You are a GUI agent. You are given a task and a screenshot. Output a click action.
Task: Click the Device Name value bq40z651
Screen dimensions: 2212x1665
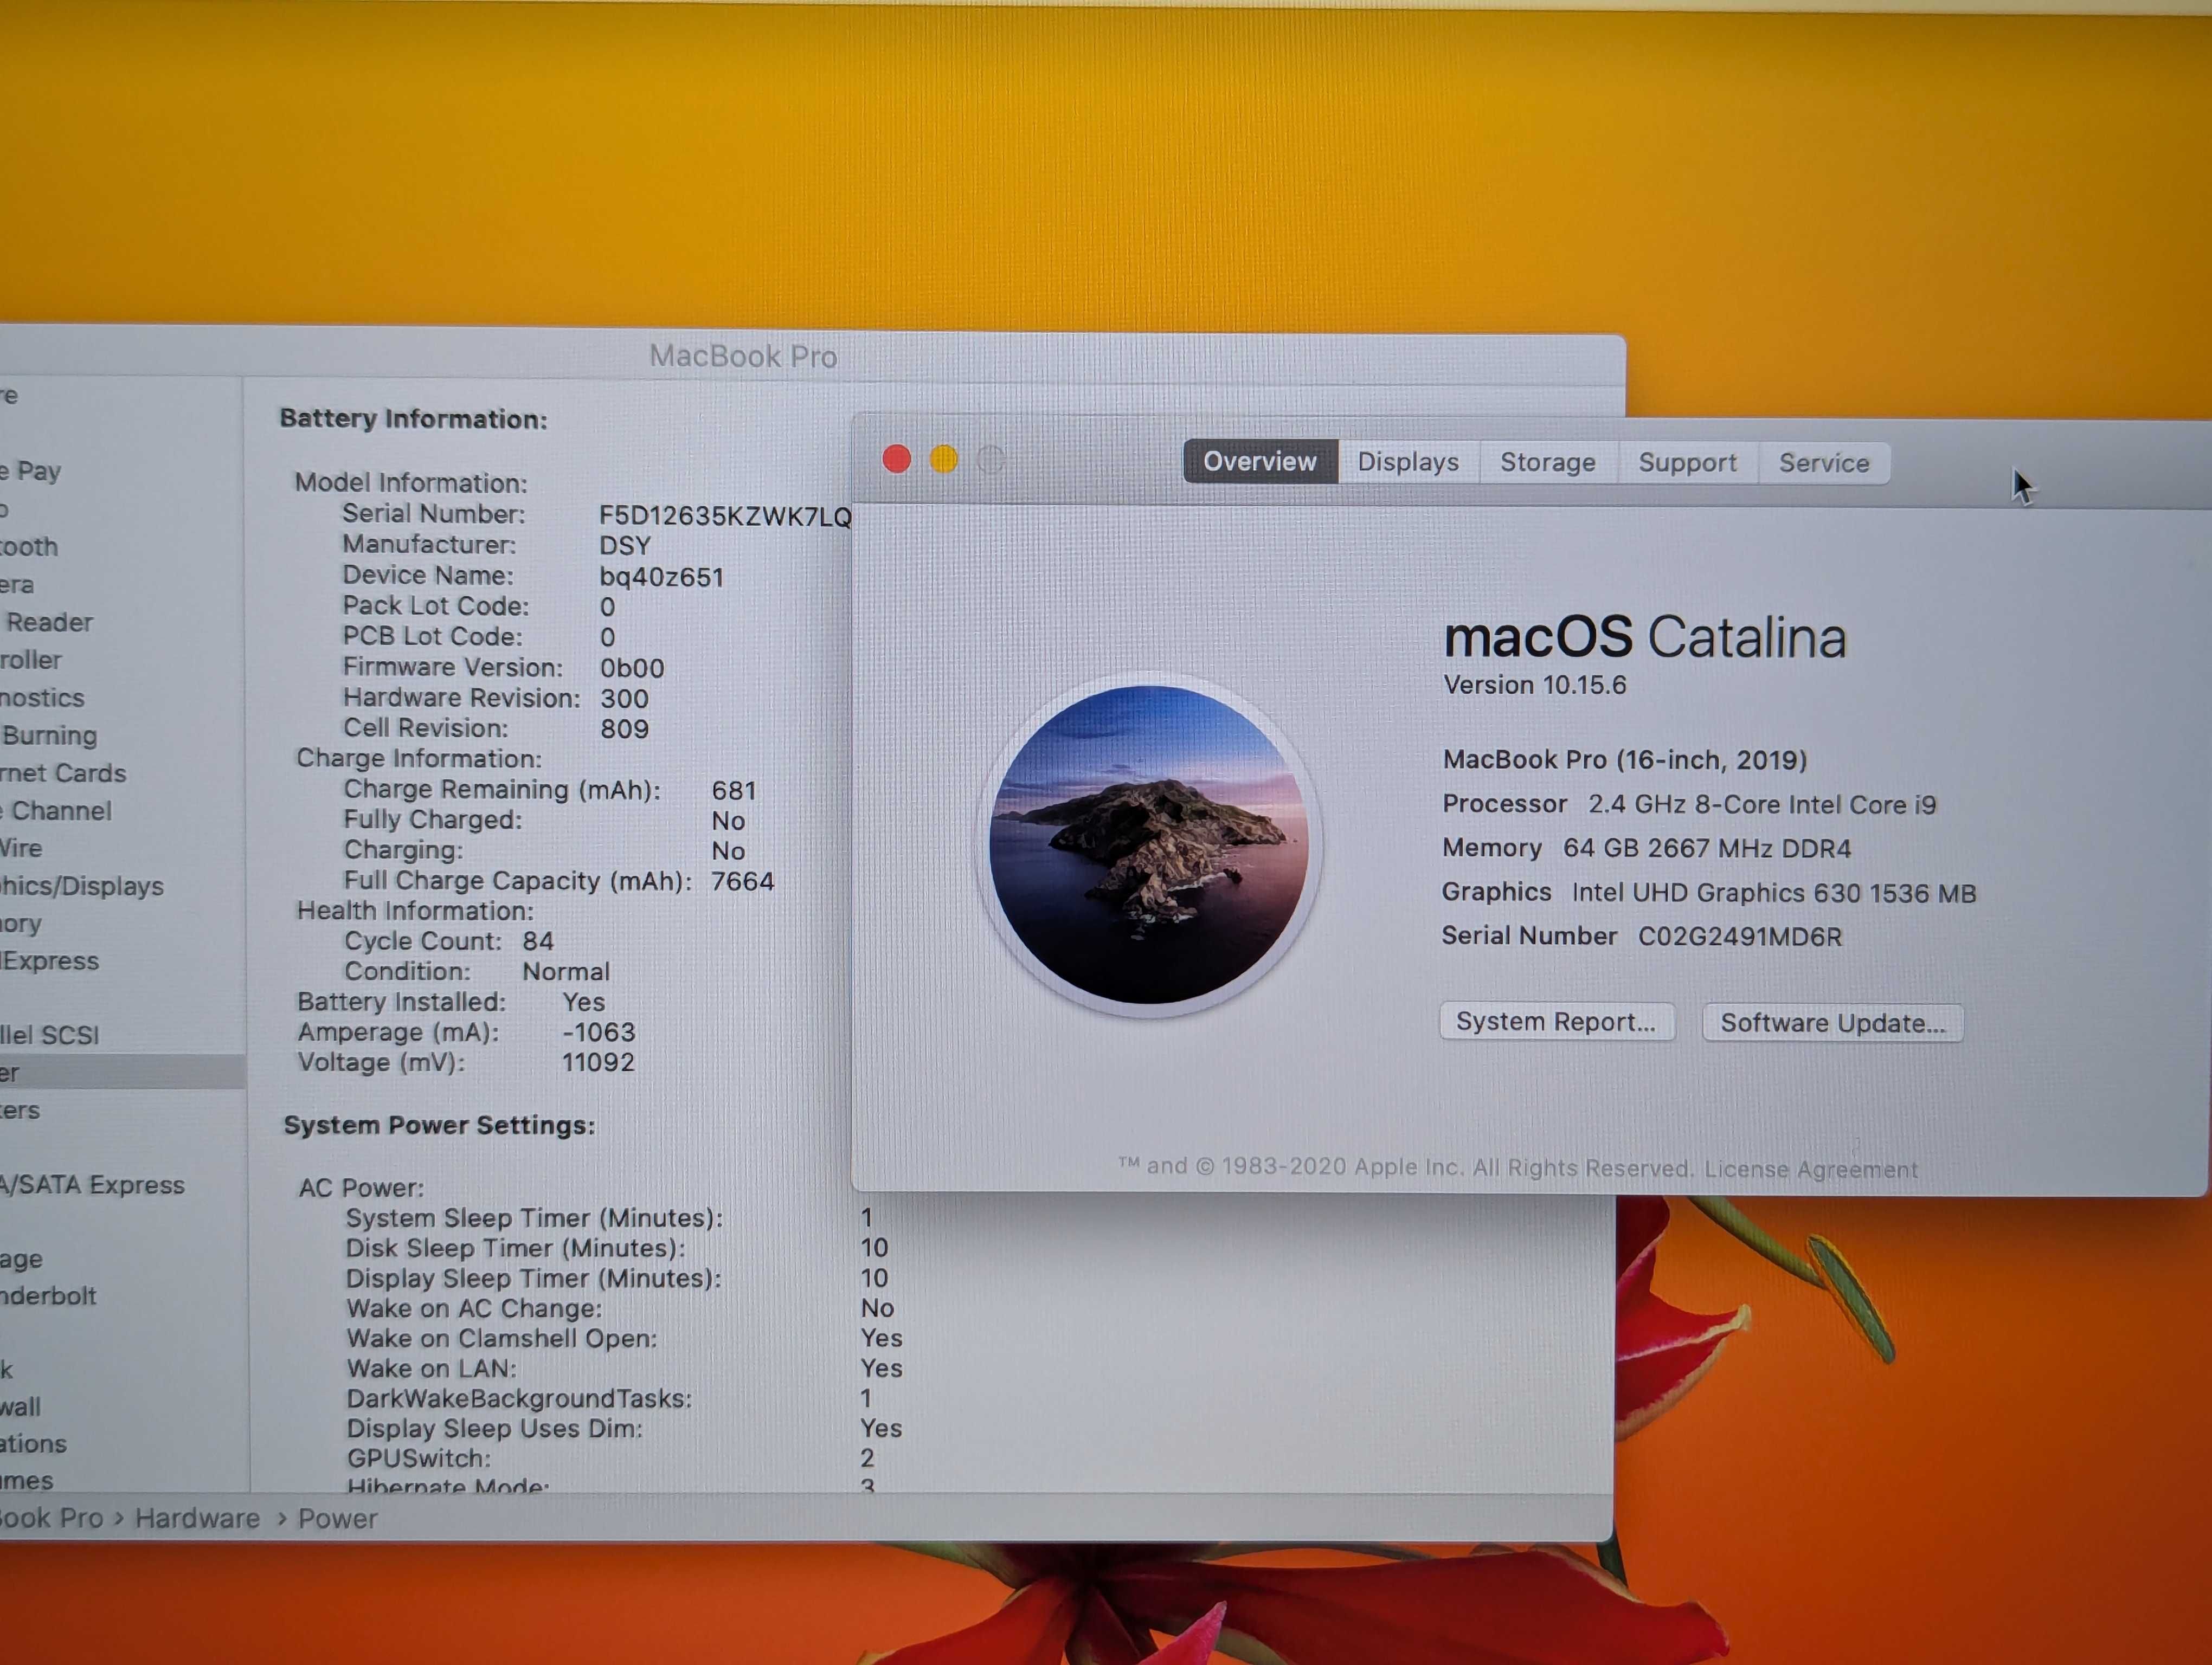tap(661, 577)
